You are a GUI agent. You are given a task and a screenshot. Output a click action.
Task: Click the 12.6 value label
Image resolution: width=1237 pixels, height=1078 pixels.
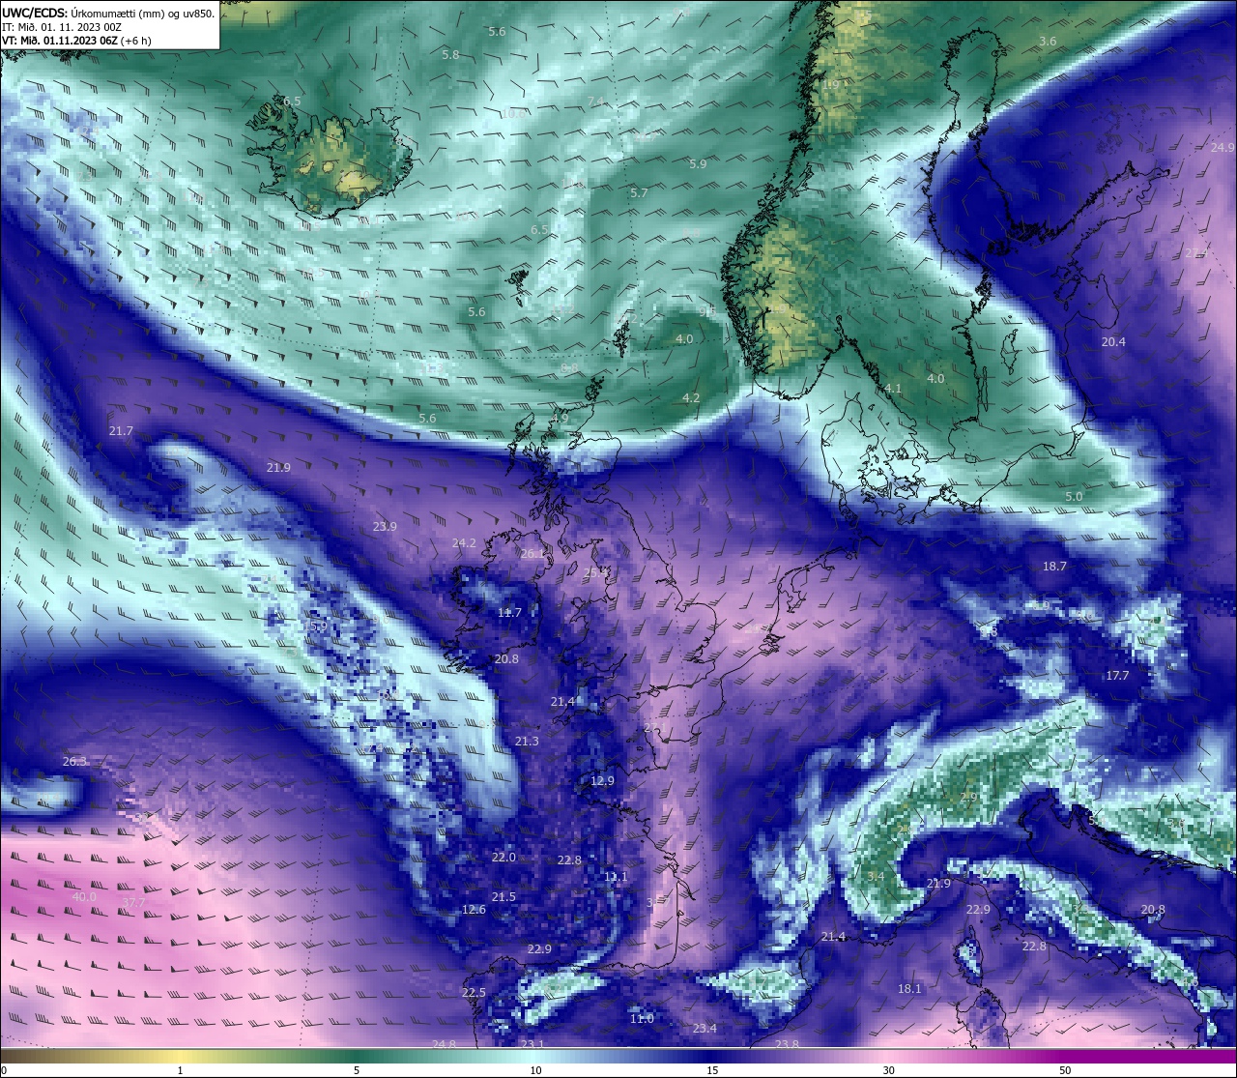474,910
